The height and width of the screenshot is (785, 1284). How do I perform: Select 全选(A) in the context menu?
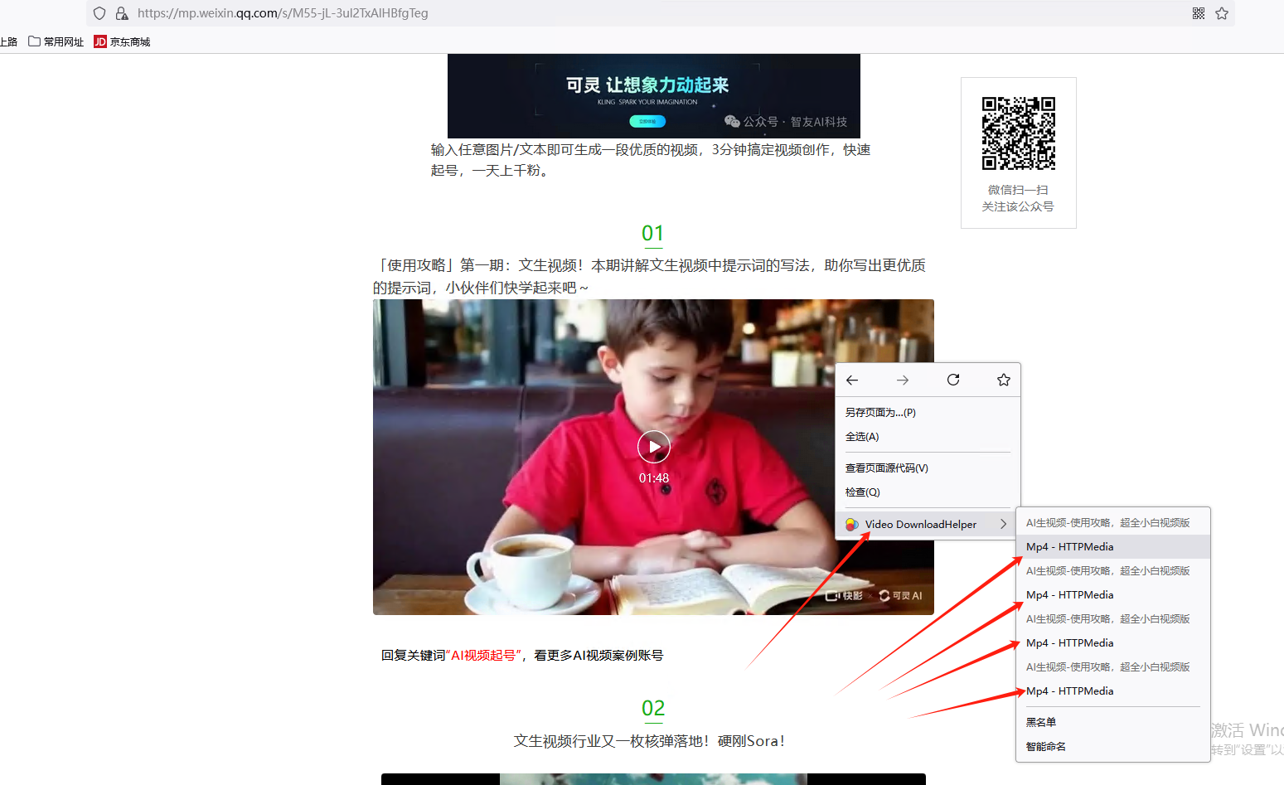tap(928, 436)
